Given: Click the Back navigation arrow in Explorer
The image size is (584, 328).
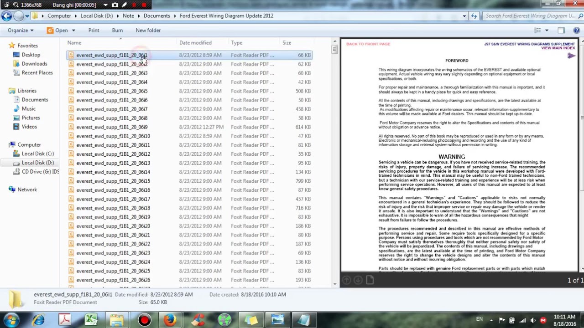Looking at the screenshot, I should tap(6, 16).
